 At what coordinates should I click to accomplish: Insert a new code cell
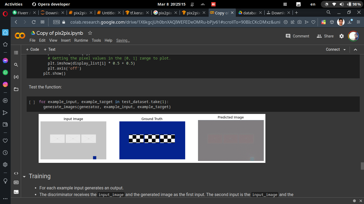click(32, 49)
